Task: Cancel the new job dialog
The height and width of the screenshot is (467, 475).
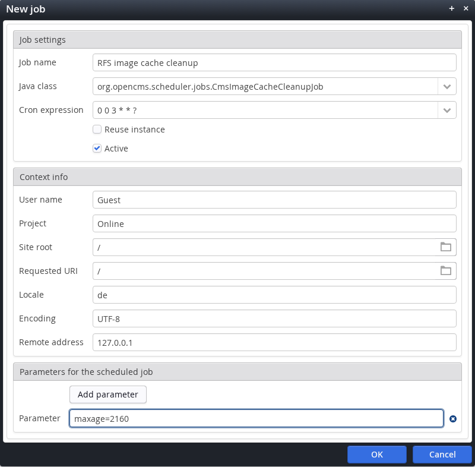Action: 442,455
